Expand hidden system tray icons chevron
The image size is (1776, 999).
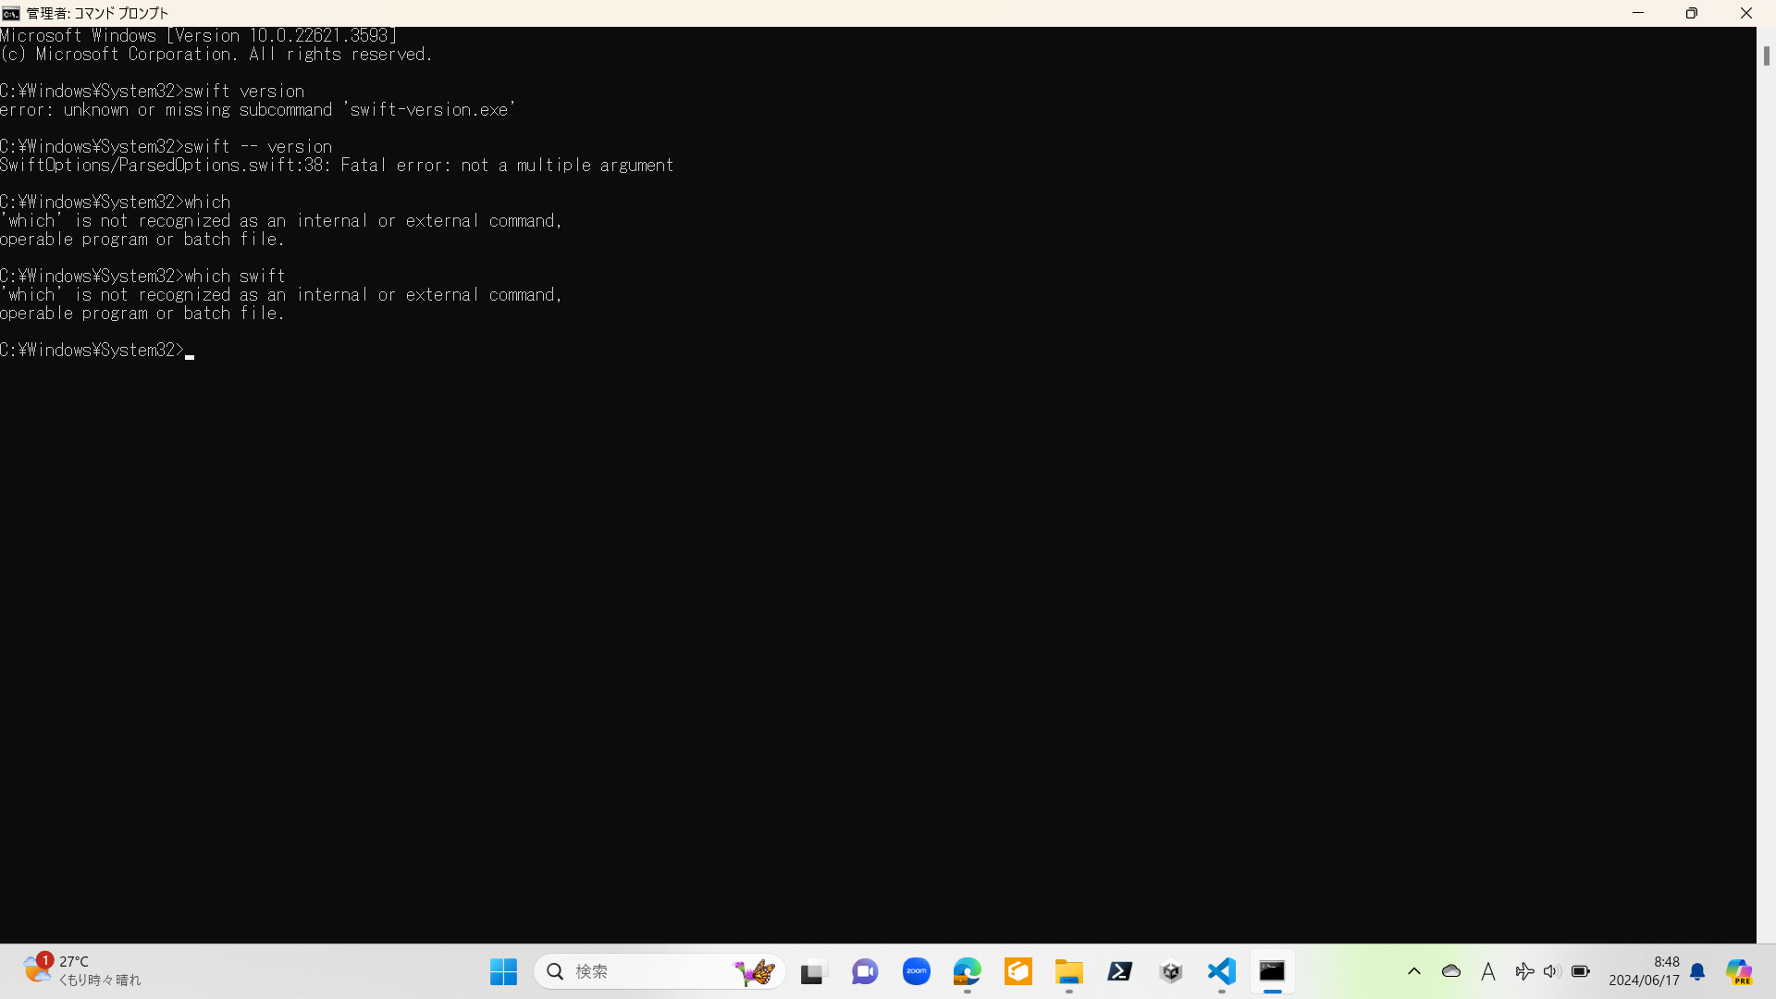pyautogui.click(x=1414, y=971)
